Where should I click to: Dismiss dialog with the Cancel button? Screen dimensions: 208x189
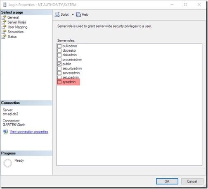192,181
